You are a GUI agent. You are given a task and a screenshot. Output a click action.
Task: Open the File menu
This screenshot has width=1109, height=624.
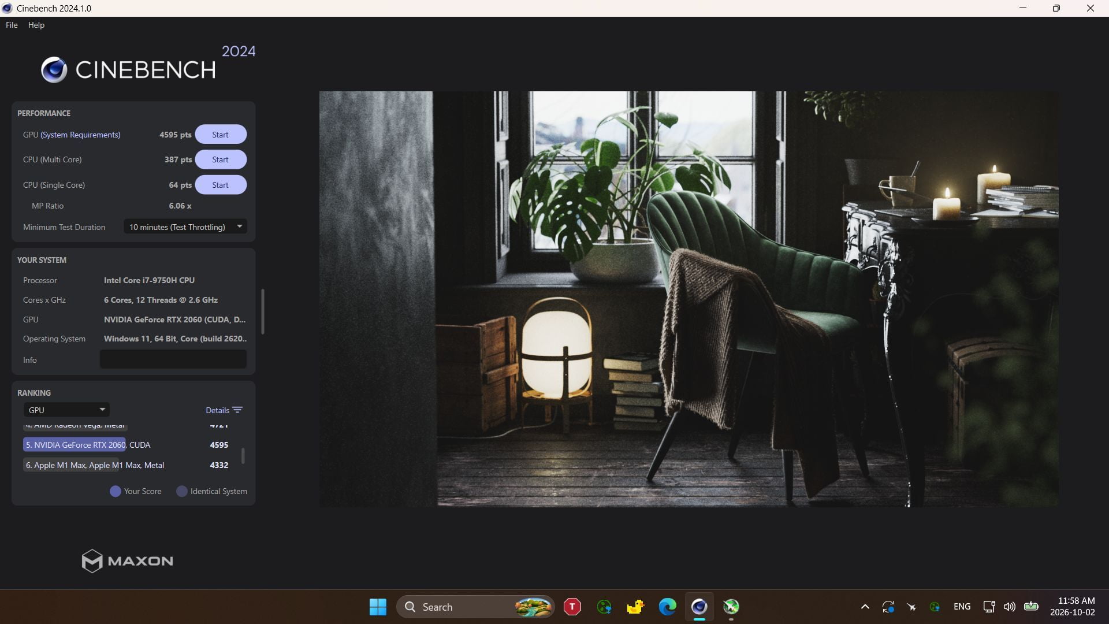click(12, 25)
